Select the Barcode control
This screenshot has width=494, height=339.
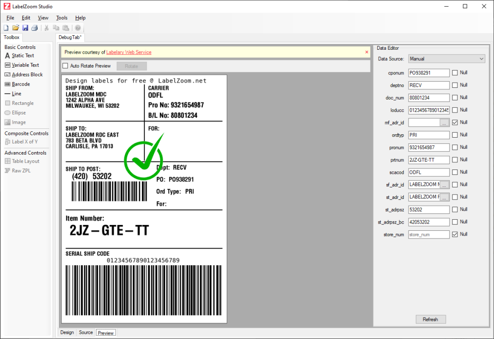(x=17, y=84)
